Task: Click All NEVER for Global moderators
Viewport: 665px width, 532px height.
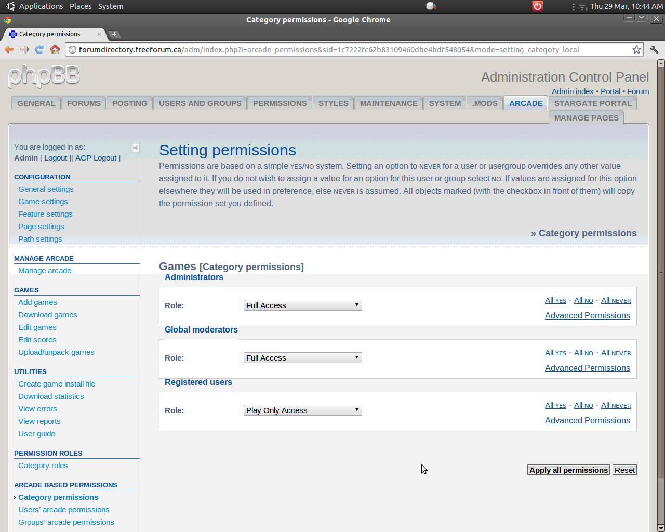Action: click(616, 353)
